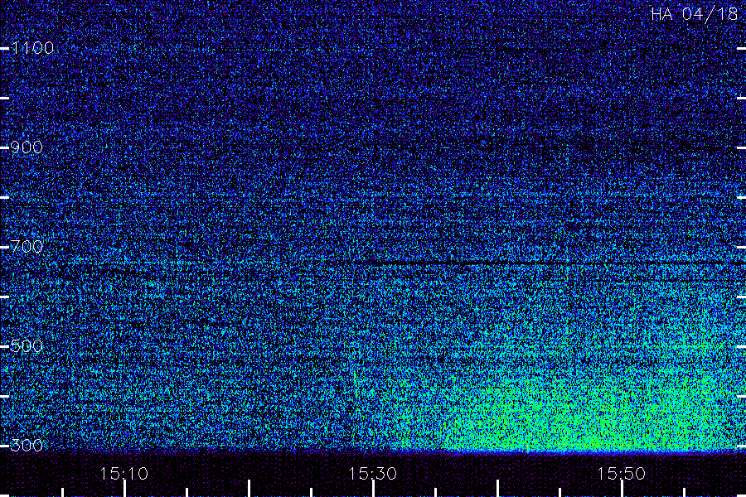This screenshot has height=497, width=746.
Task: Click the 15:50 time axis label
Action: [x=621, y=473]
